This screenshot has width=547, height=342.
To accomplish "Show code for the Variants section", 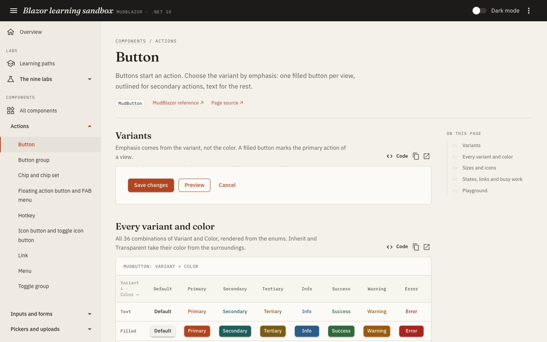I will pos(397,156).
